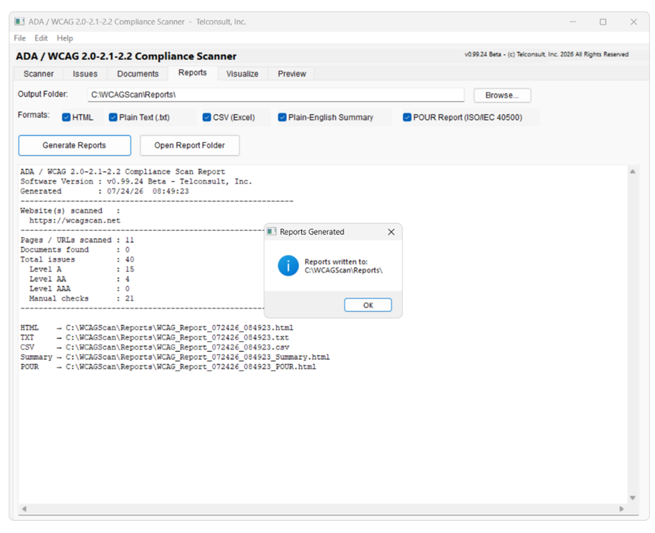
Task: Click the 'Documents found : 0' line
Action: (x=75, y=250)
